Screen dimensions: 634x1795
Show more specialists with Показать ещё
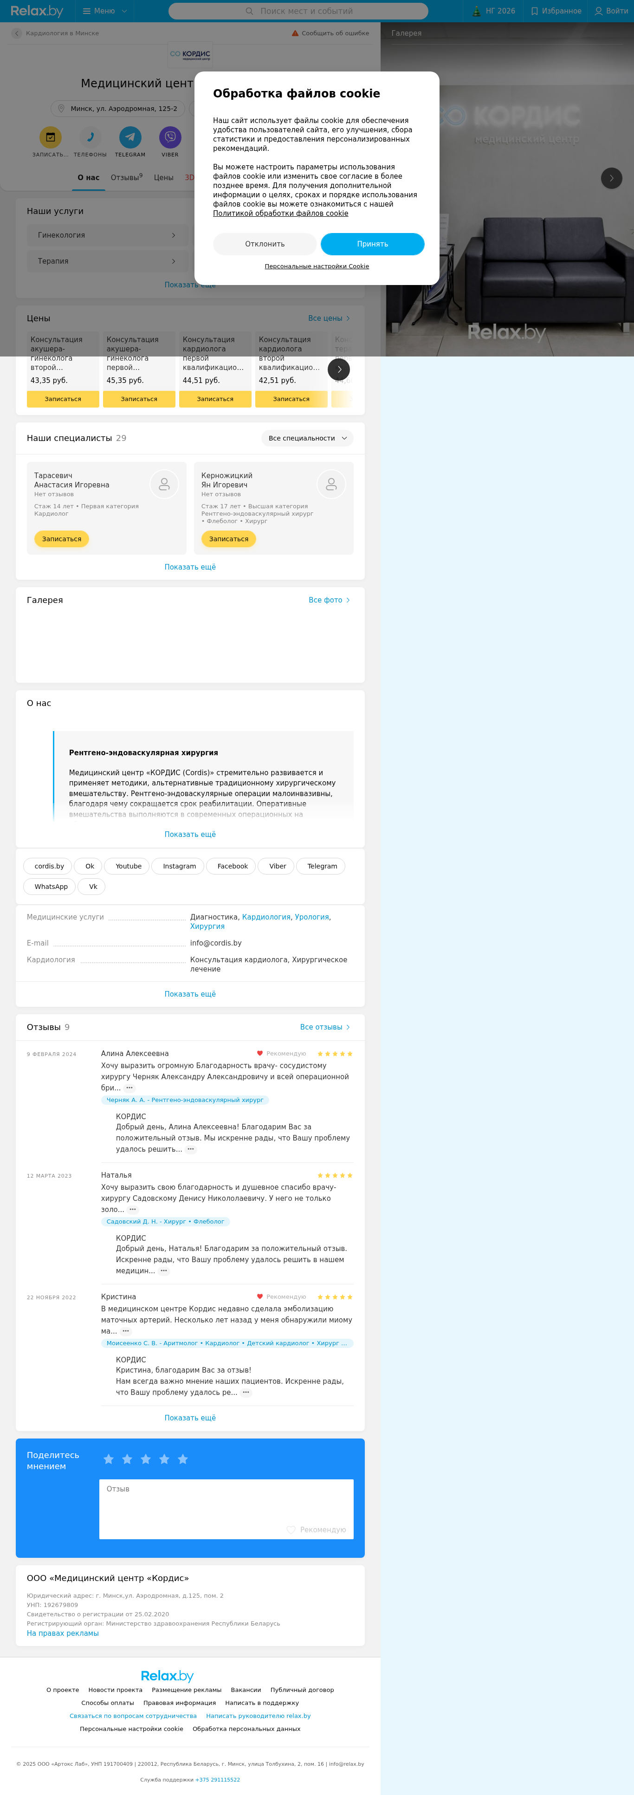tap(190, 567)
